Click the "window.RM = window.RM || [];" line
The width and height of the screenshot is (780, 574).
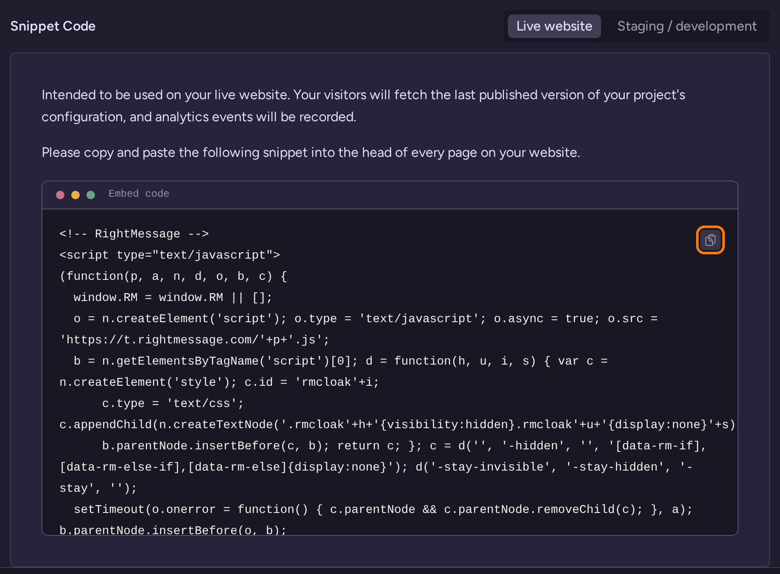[173, 297]
